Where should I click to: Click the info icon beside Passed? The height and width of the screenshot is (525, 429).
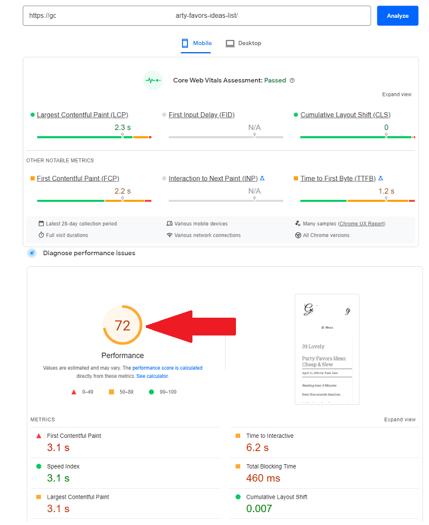point(292,80)
